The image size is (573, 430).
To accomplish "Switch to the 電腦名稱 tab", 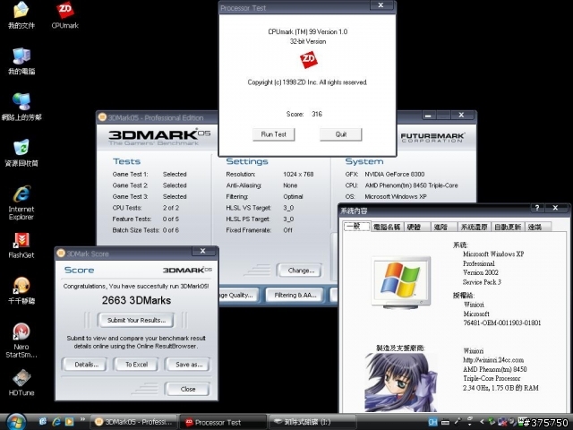I will point(388,228).
